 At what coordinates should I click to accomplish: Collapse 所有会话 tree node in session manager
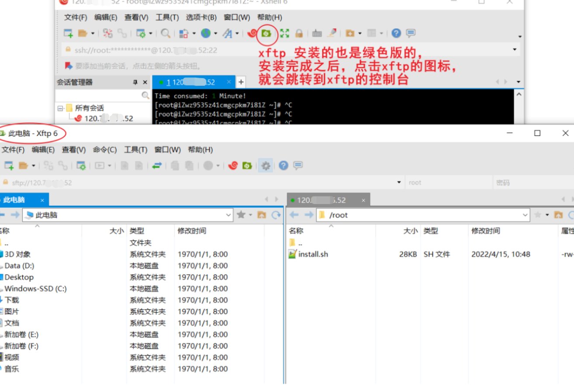pyautogui.click(x=60, y=108)
